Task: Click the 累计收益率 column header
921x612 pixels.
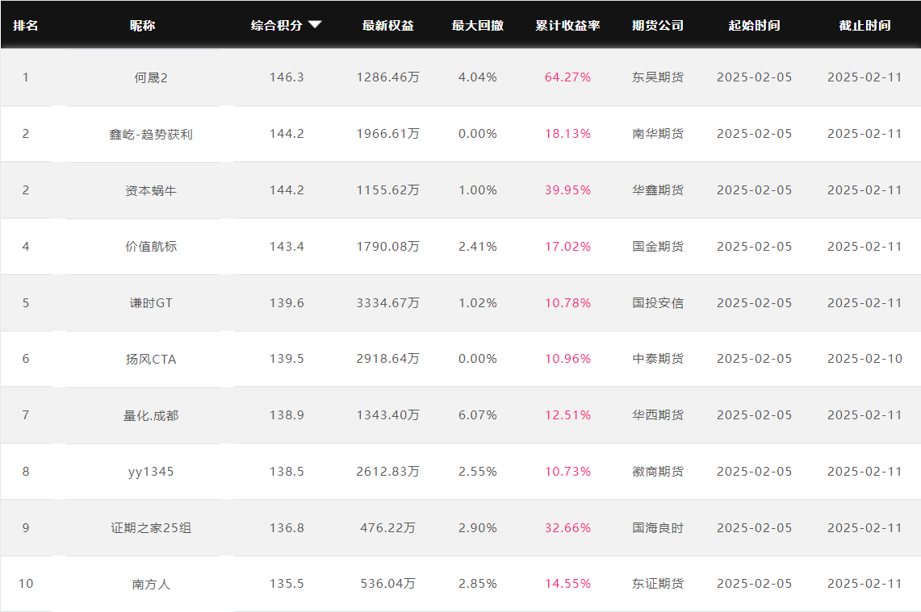Action: 567,25
